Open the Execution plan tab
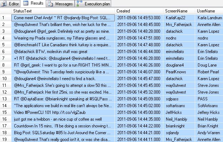This screenshot has width=223, height=142. coord(93,4)
